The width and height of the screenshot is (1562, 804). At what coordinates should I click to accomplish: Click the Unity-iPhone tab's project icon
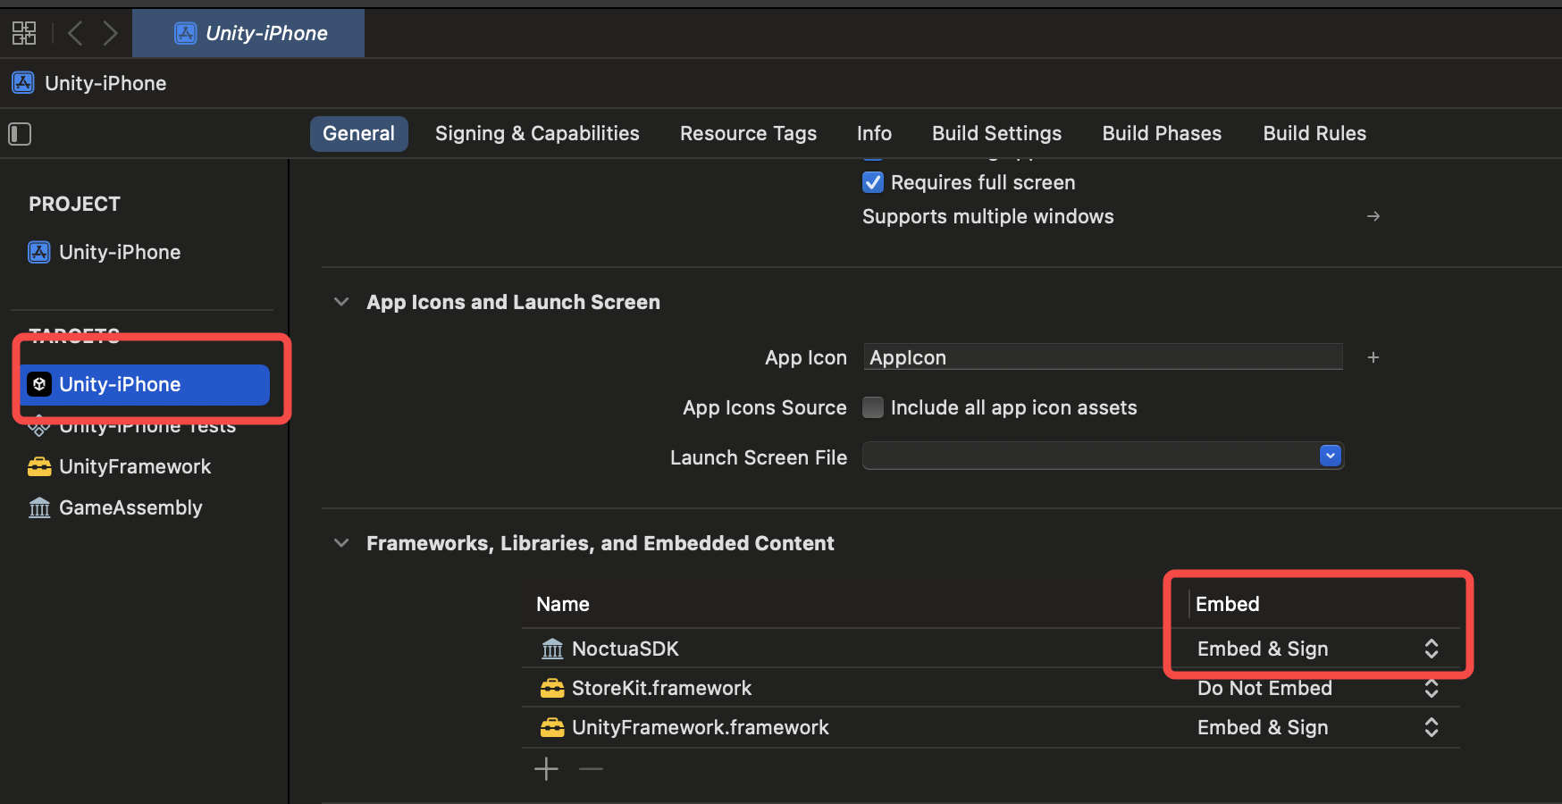[x=185, y=34]
